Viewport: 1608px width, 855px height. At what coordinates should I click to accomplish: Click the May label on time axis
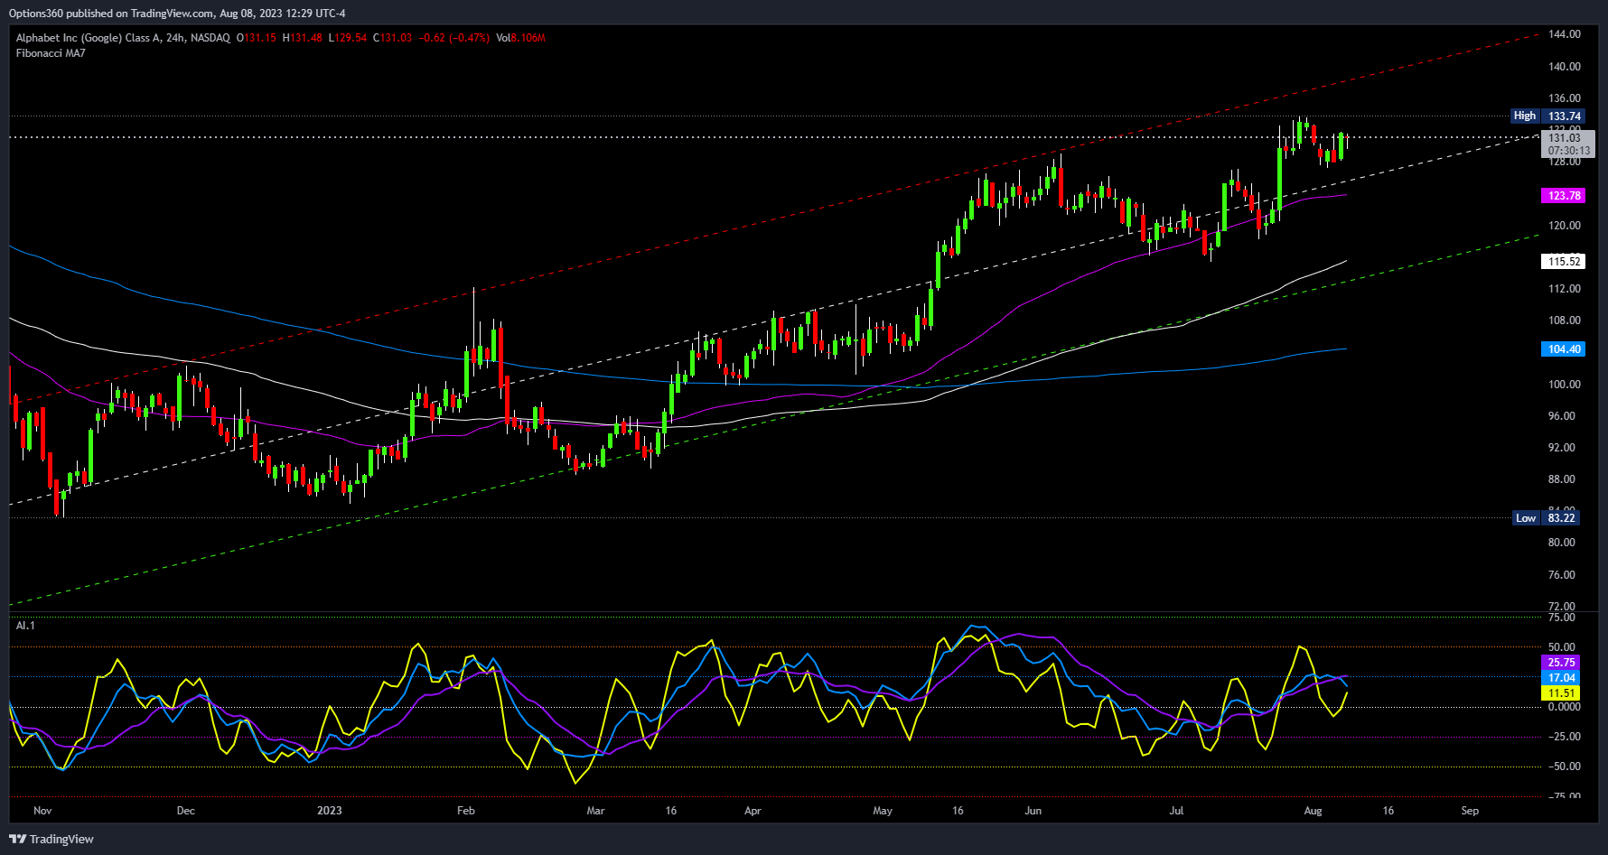click(883, 811)
